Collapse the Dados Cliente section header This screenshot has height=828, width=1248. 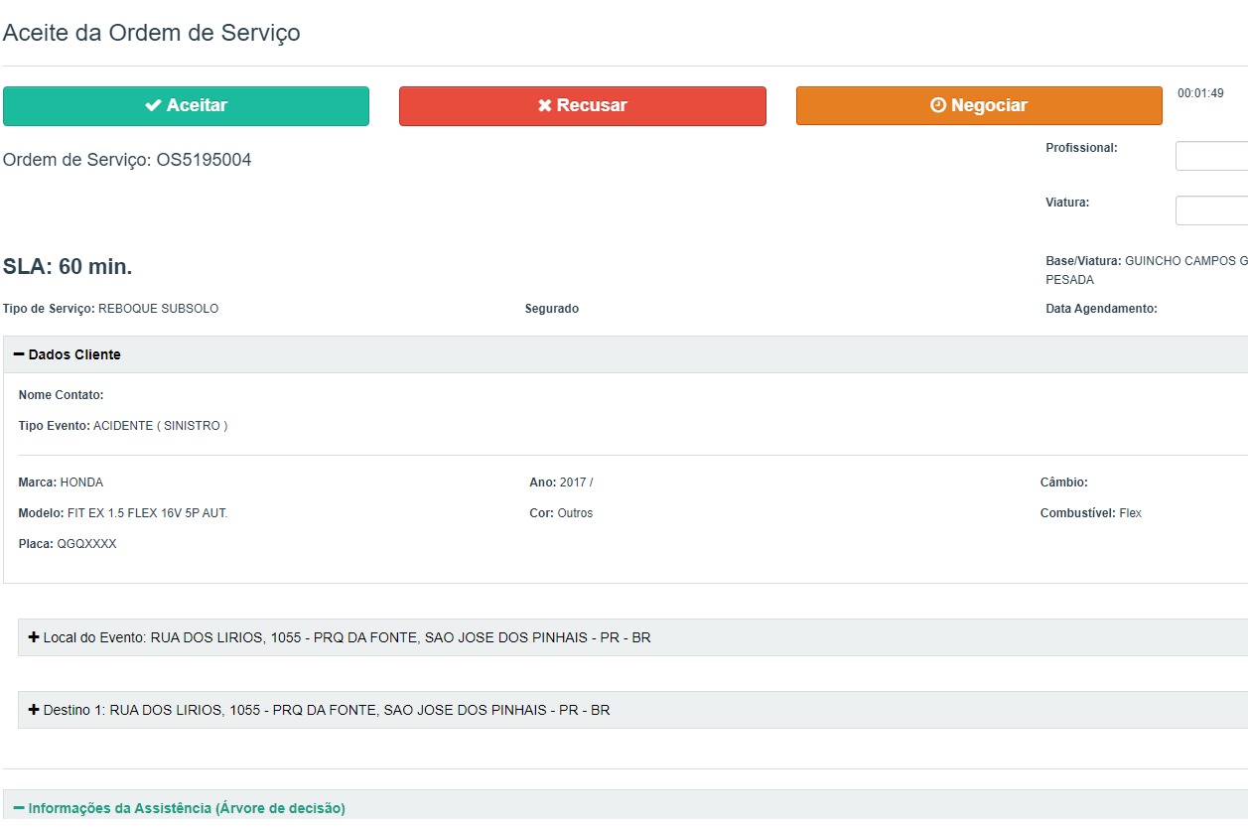75,354
